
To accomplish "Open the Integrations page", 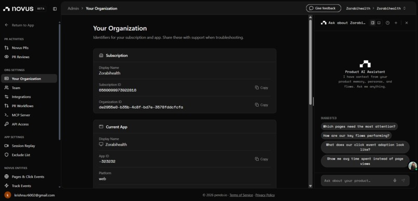I will pos(21,97).
